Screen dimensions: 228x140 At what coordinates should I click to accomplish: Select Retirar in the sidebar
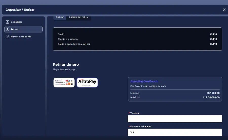(23, 29)
